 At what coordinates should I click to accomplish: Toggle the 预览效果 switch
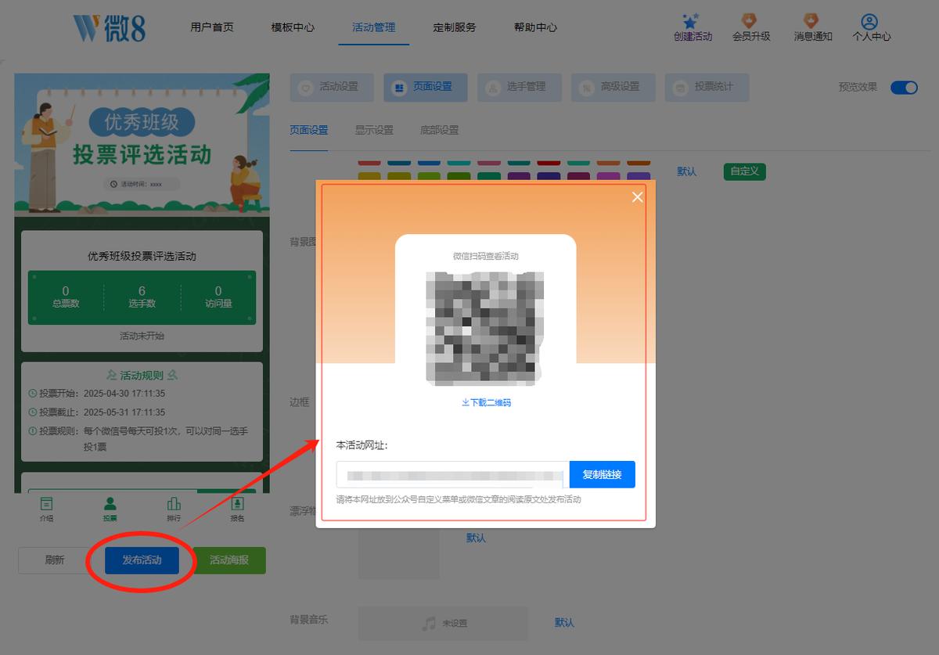(904, 87)
